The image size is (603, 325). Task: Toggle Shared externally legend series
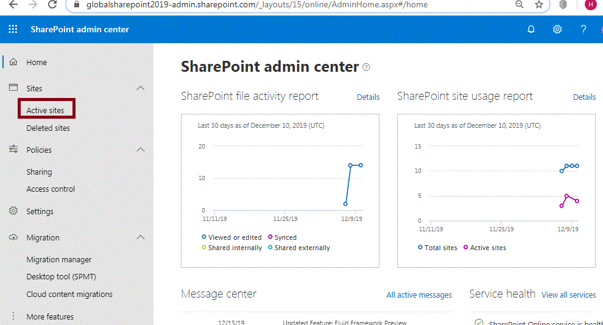tap(299, 248)
